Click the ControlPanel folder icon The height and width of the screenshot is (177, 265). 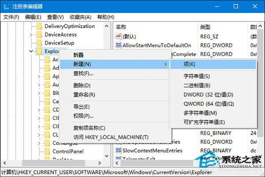pos(47,151)
